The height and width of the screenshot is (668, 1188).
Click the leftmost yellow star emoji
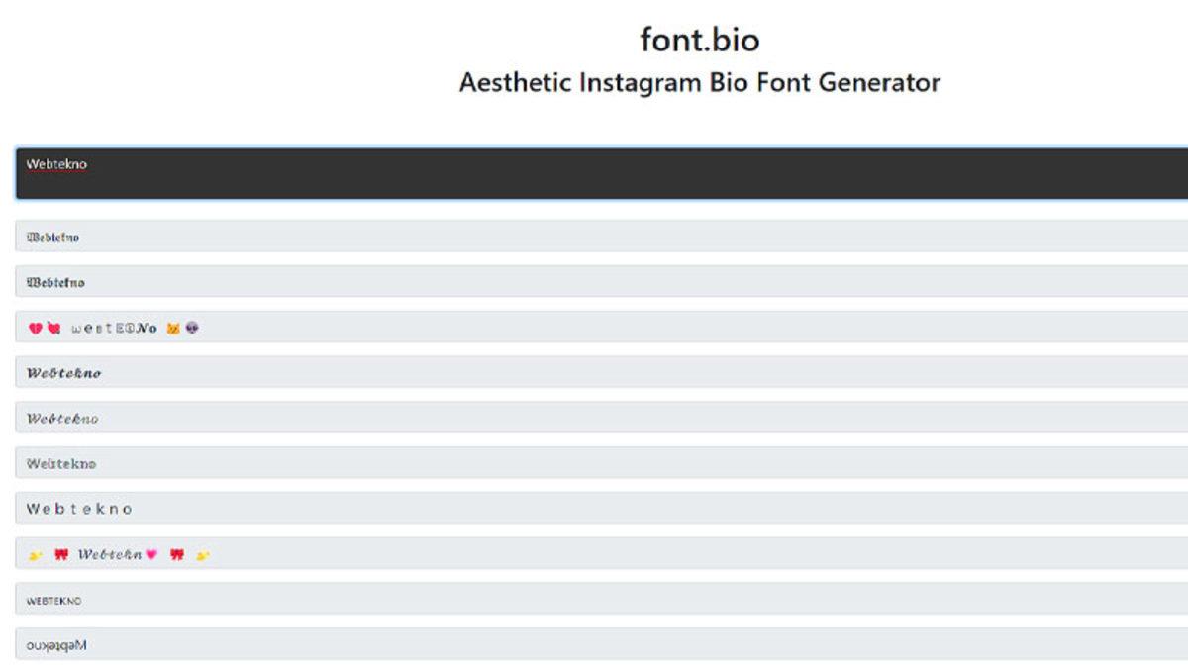pos(35,555)
